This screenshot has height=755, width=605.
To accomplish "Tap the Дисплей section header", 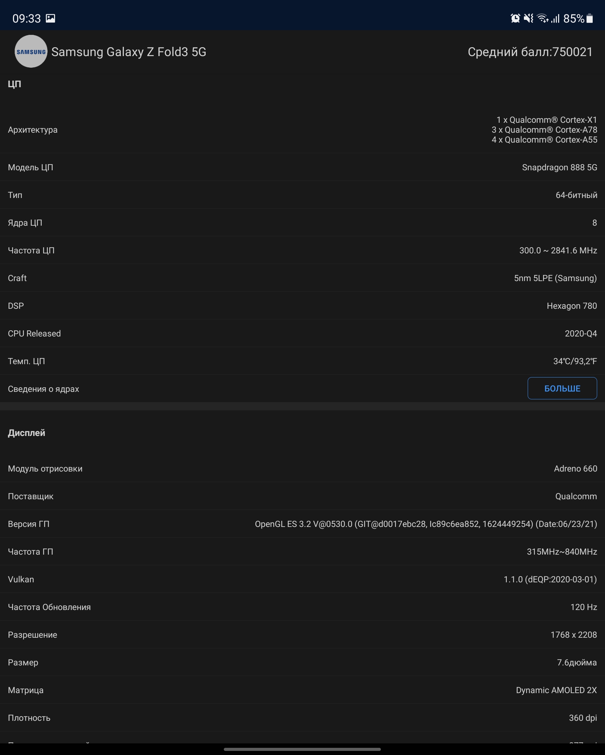I will 27,433.
